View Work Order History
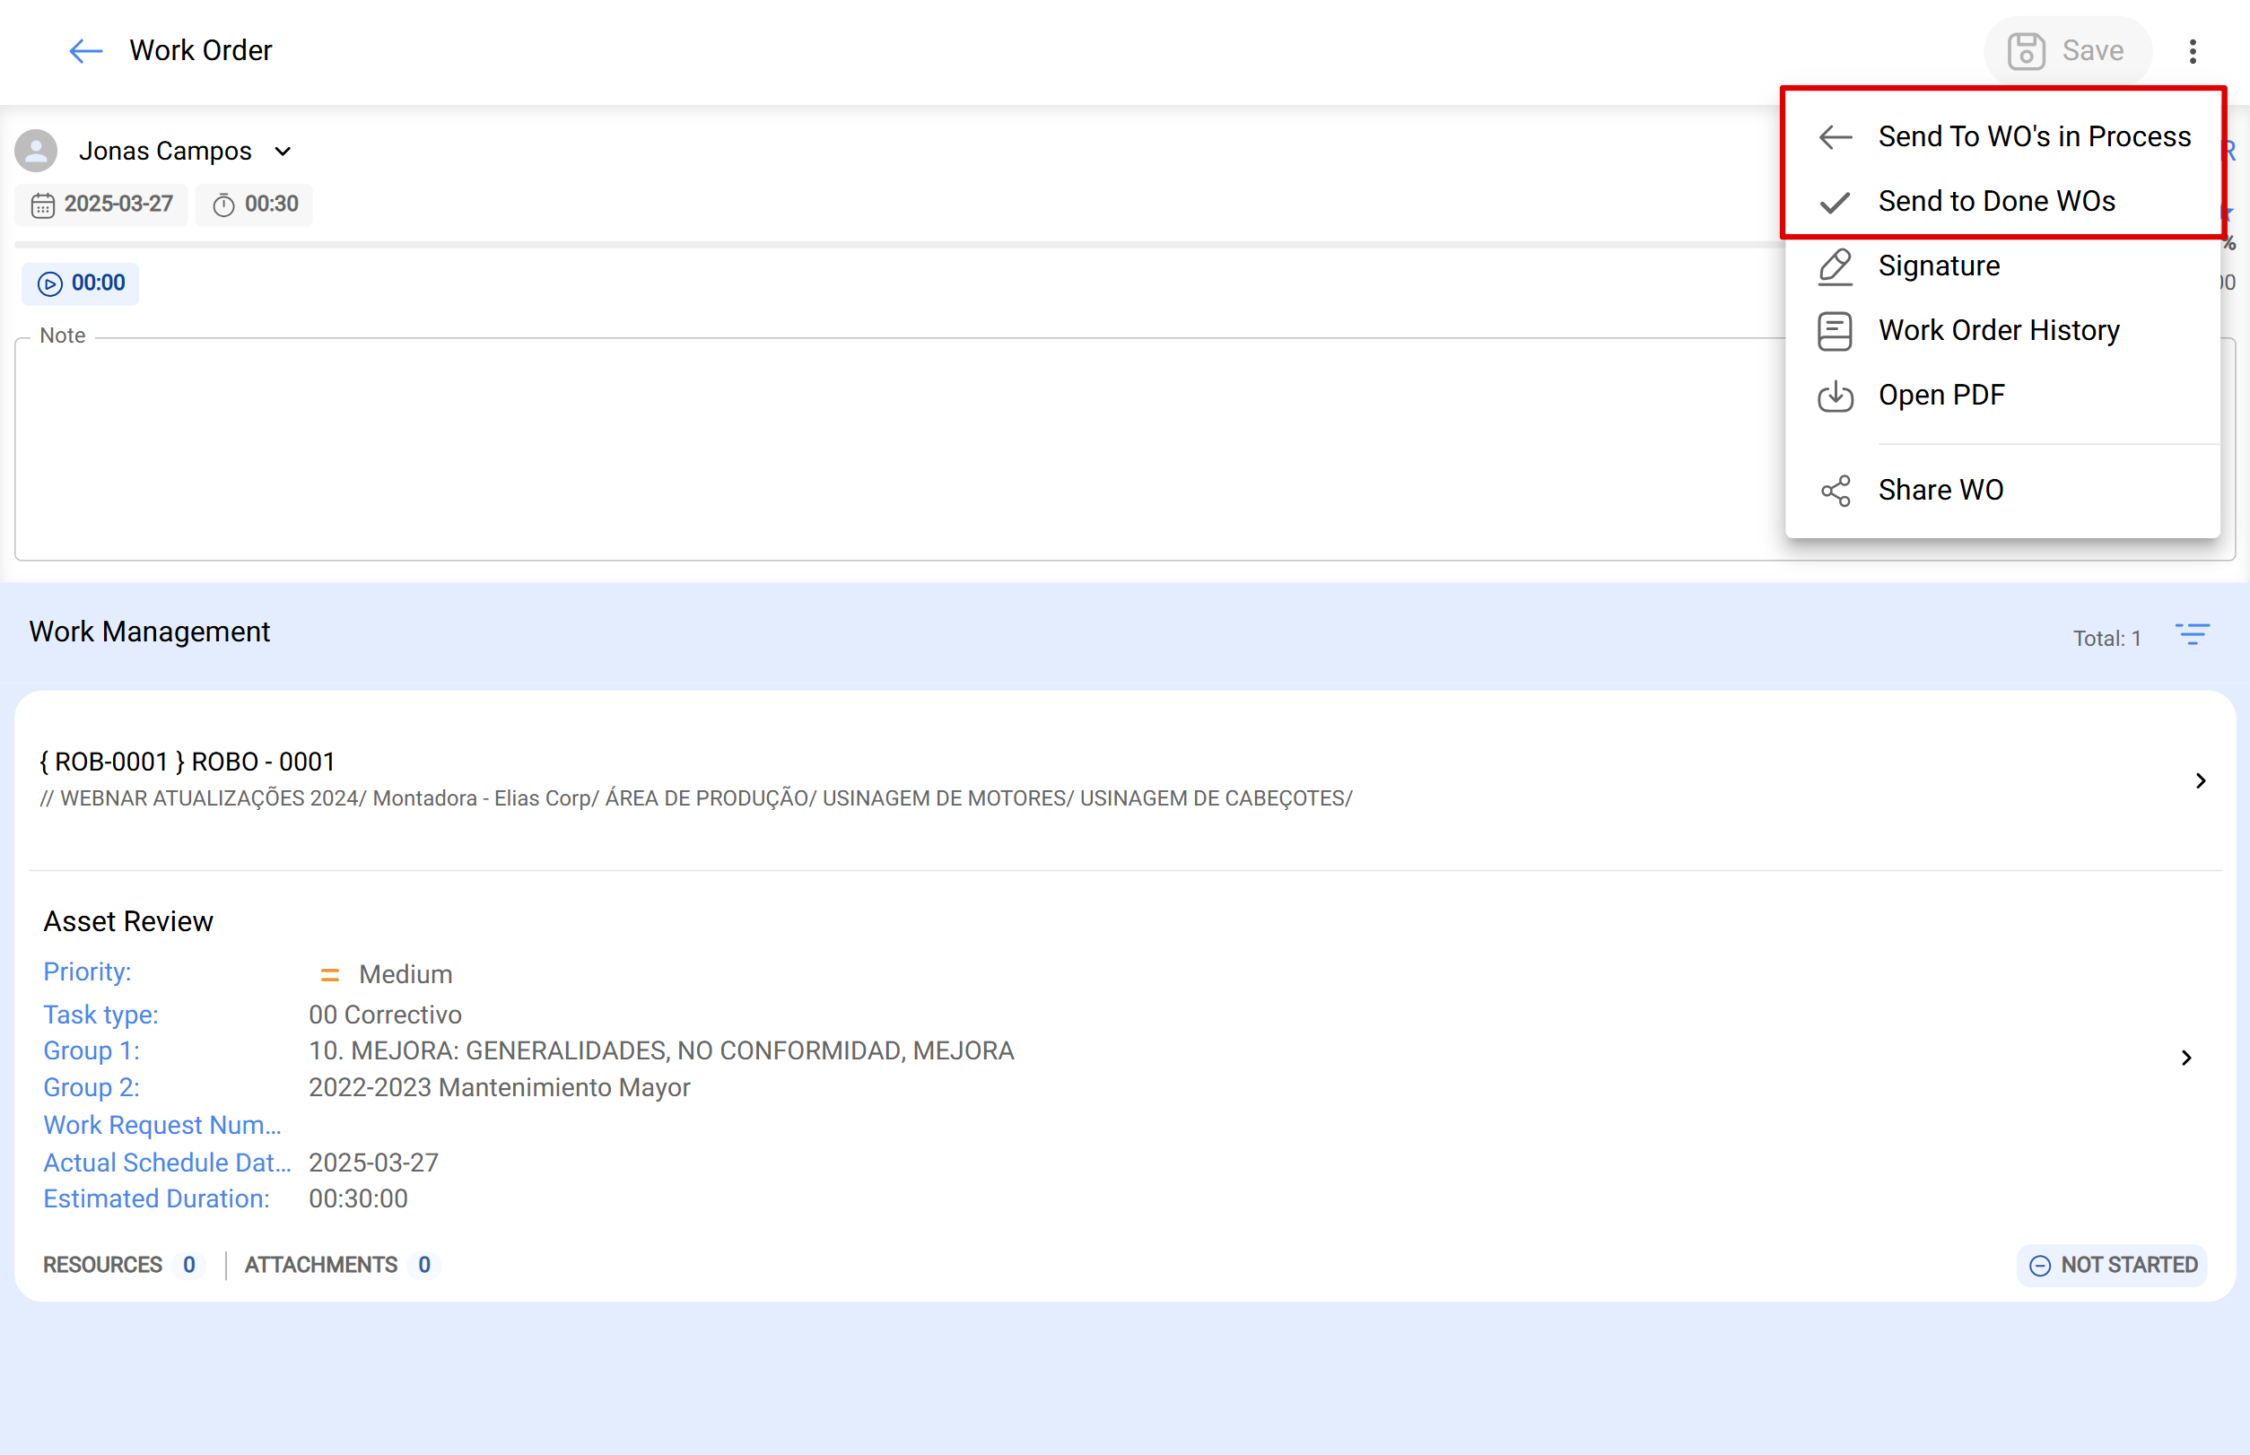Image resolution: width=2250 pixels, height=1455 pixels. (2000, 330)
